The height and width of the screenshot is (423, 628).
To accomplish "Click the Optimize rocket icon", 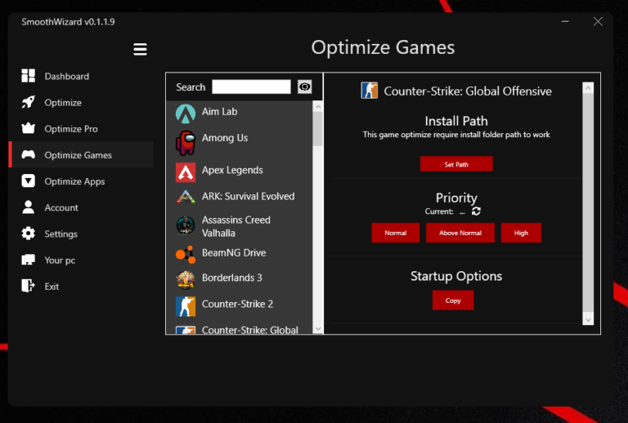I will click(x=29, y=103).
